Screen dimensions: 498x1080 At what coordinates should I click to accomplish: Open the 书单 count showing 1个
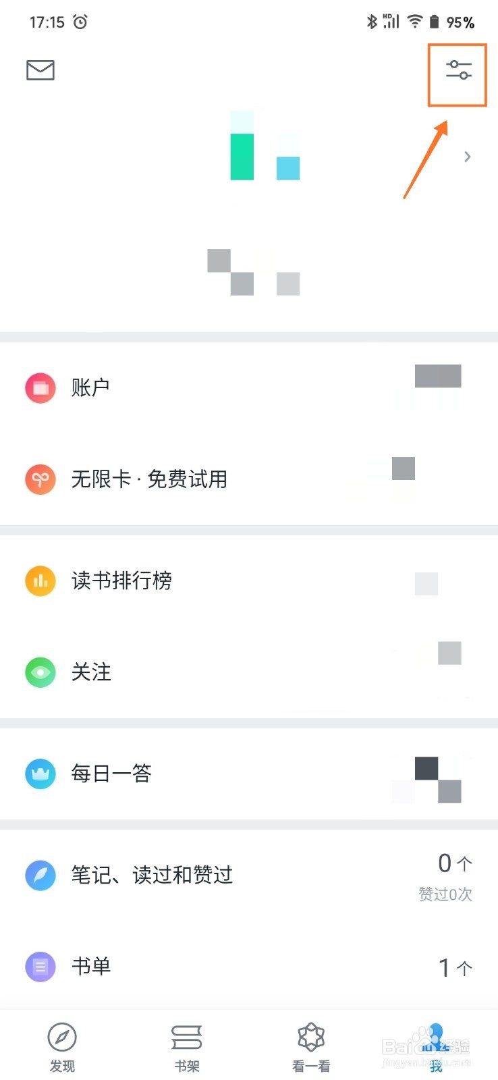(455, 968)
